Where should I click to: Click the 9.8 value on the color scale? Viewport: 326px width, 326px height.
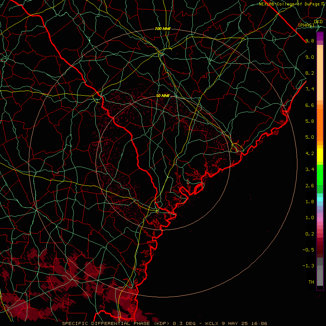(310, 41)
